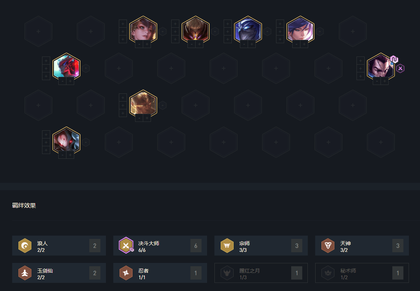Click the Yasuo portrait with duelist emblem
This screenshot has height=291, width=420.
381,66
